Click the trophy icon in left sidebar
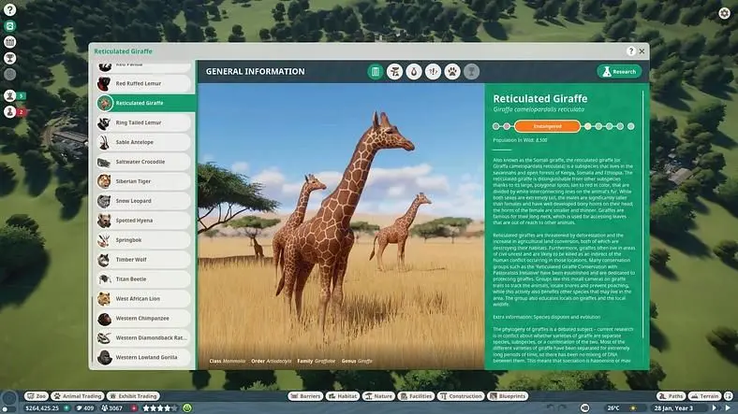 click(10, 58)
